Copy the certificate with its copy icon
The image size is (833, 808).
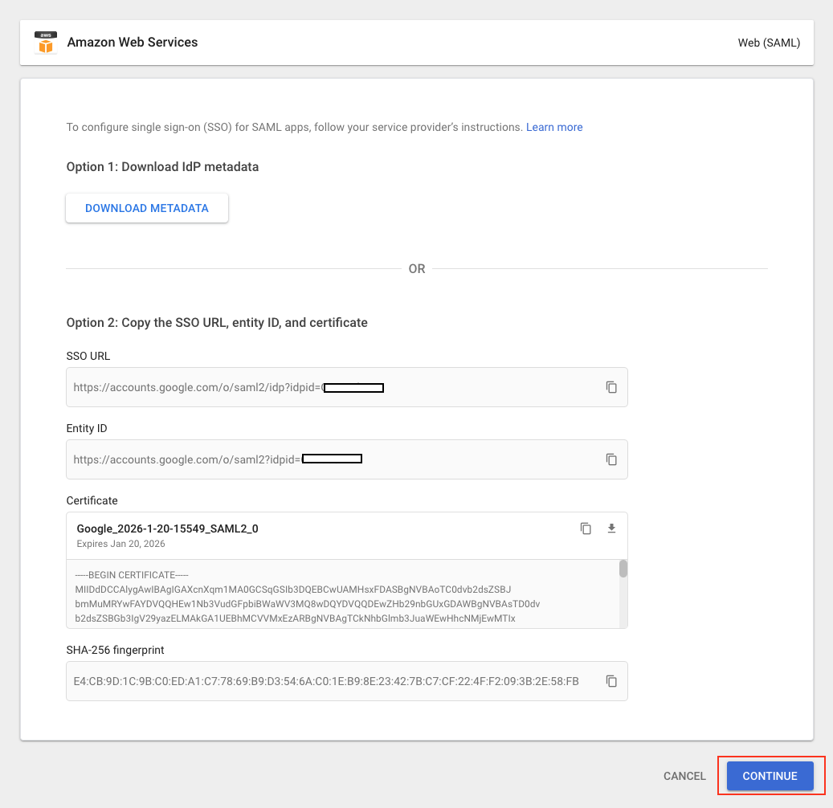(x=586, y=528)
